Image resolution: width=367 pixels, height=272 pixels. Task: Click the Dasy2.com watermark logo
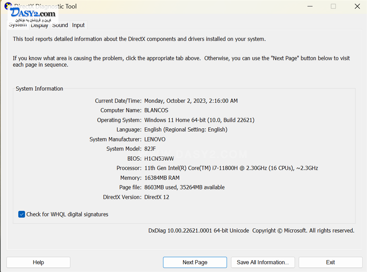[x=33, y=15]
